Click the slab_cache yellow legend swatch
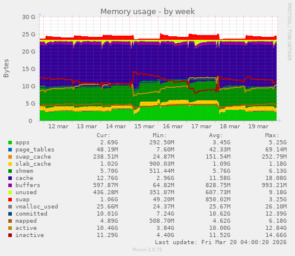The image size is (295, 256). pyautogui.click(x=10, y=164)
